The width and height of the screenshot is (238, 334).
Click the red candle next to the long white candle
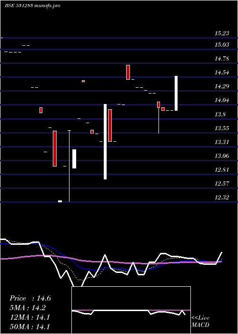click(110, 125)
